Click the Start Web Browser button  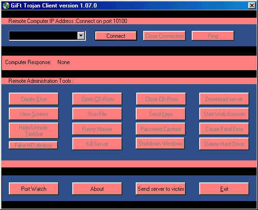pos(224,114)
